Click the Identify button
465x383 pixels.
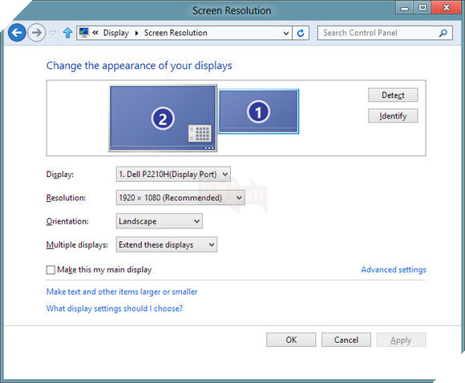point(393,116)
